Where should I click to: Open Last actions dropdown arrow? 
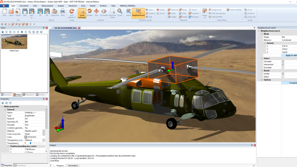tap(75, 17)
